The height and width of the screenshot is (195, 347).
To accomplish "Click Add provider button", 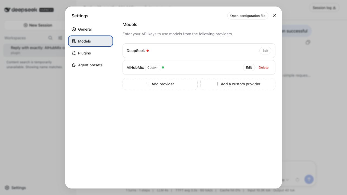I will 160,84.
